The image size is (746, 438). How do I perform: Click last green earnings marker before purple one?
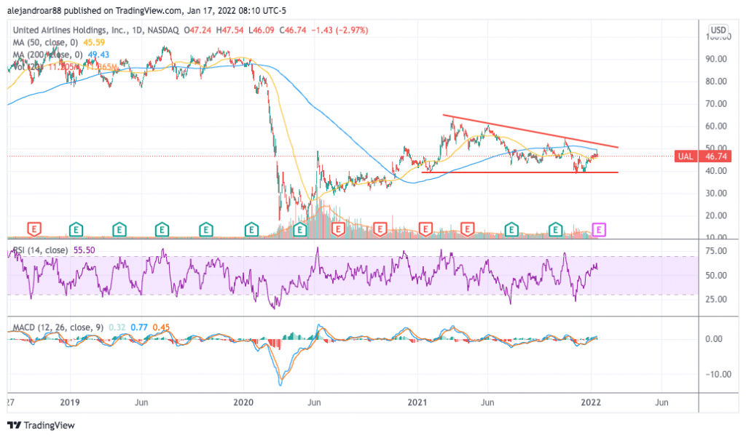point(555,230)
